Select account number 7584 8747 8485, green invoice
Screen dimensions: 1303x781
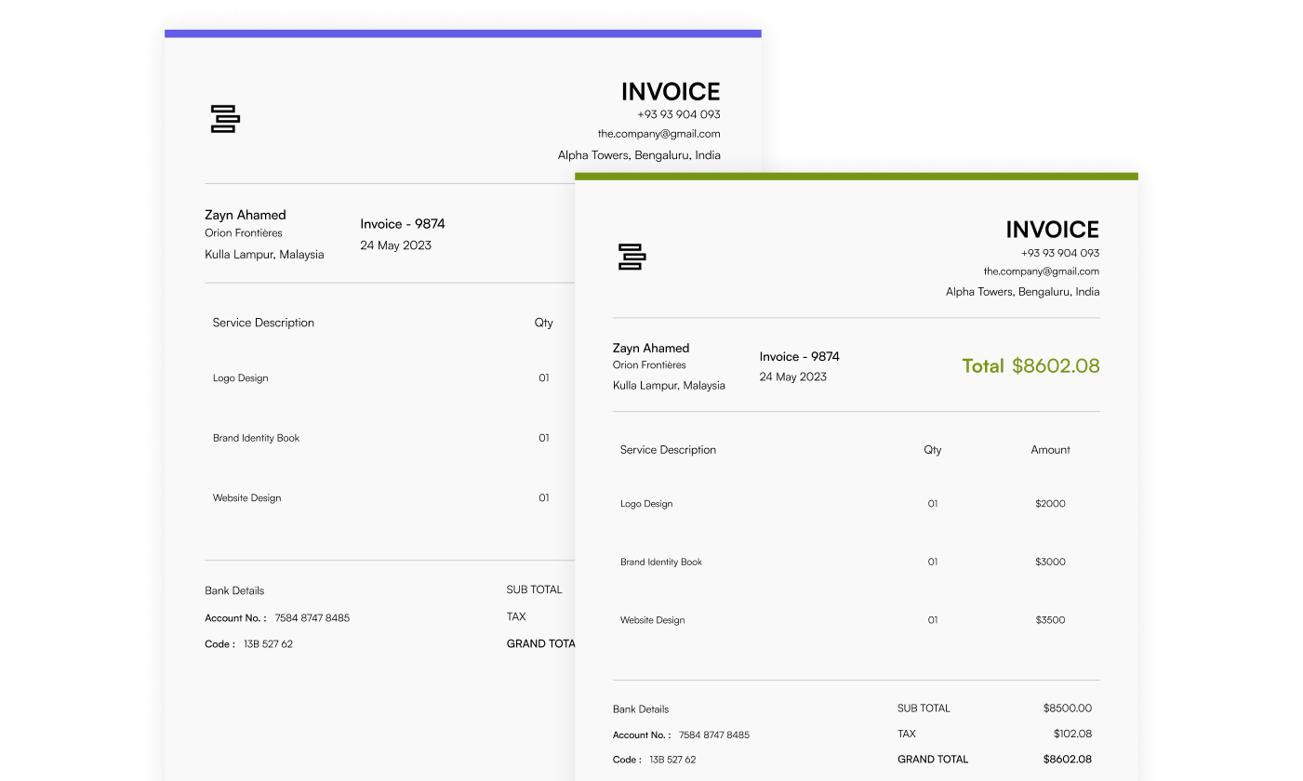coord(714,735)
